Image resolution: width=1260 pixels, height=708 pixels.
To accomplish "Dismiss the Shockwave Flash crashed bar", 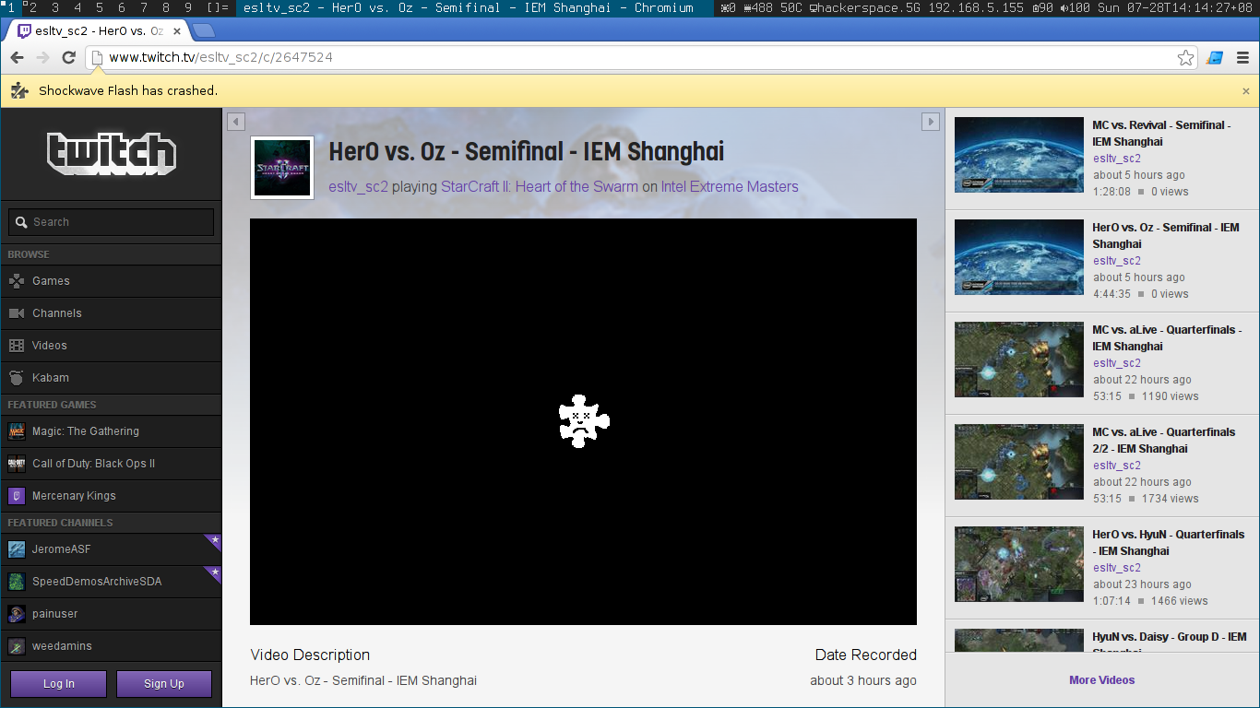I will click(x=1246, y=91).
